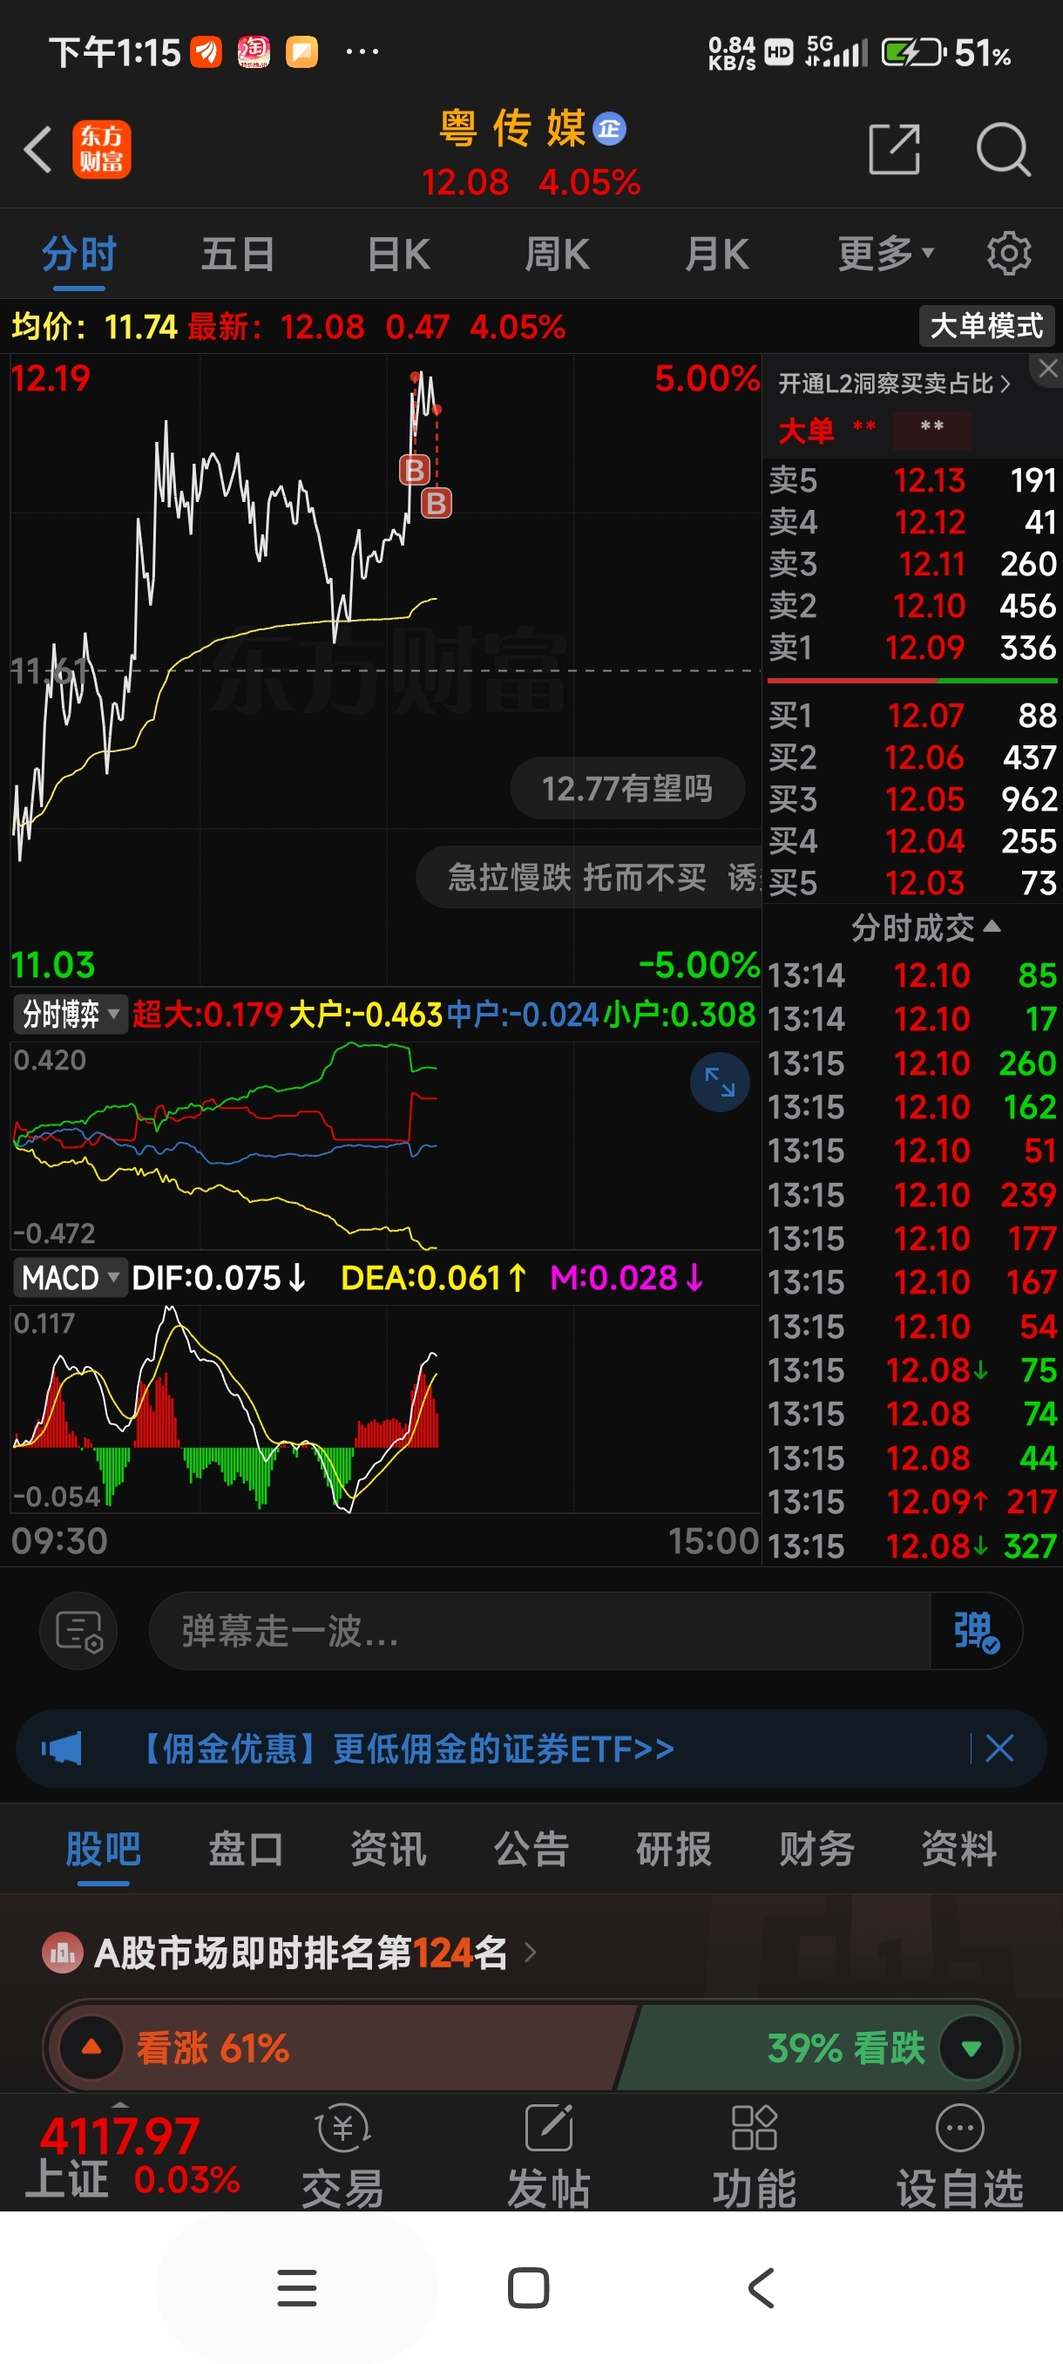The height and width of the screenshot is (2364, 1063).
Task: Tap the trade row with volume 327
Action: (x=911, y=1546)
